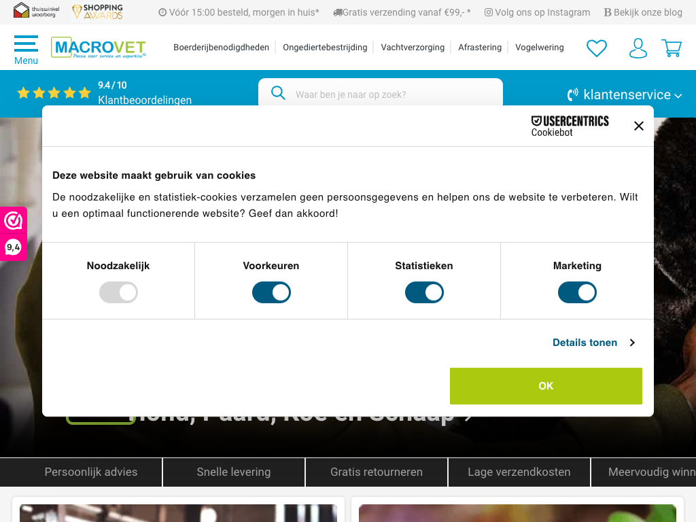Open Boerderijbenodigdheden menu

click(221, 48)
